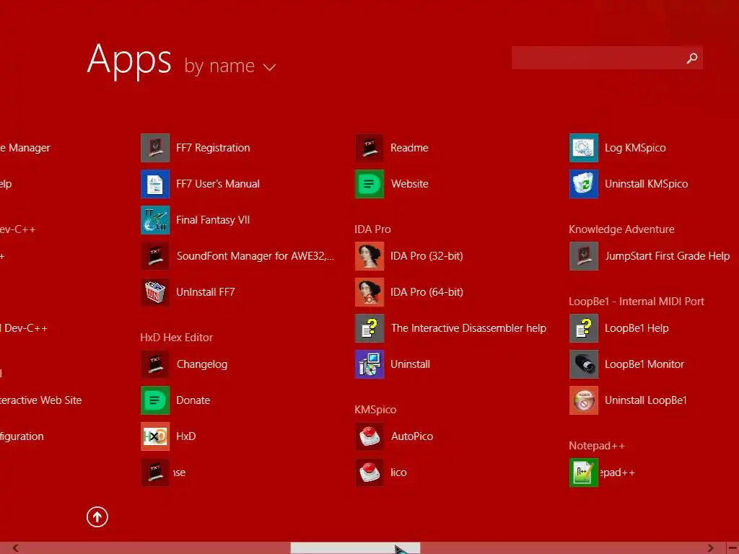Launch the HxD hex editor icon
The width and height of the screenshot is (739, 554).
155,436
